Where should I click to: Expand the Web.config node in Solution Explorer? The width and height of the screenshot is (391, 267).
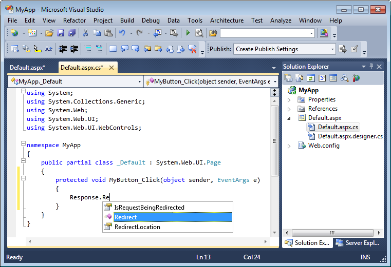(289, 146)
